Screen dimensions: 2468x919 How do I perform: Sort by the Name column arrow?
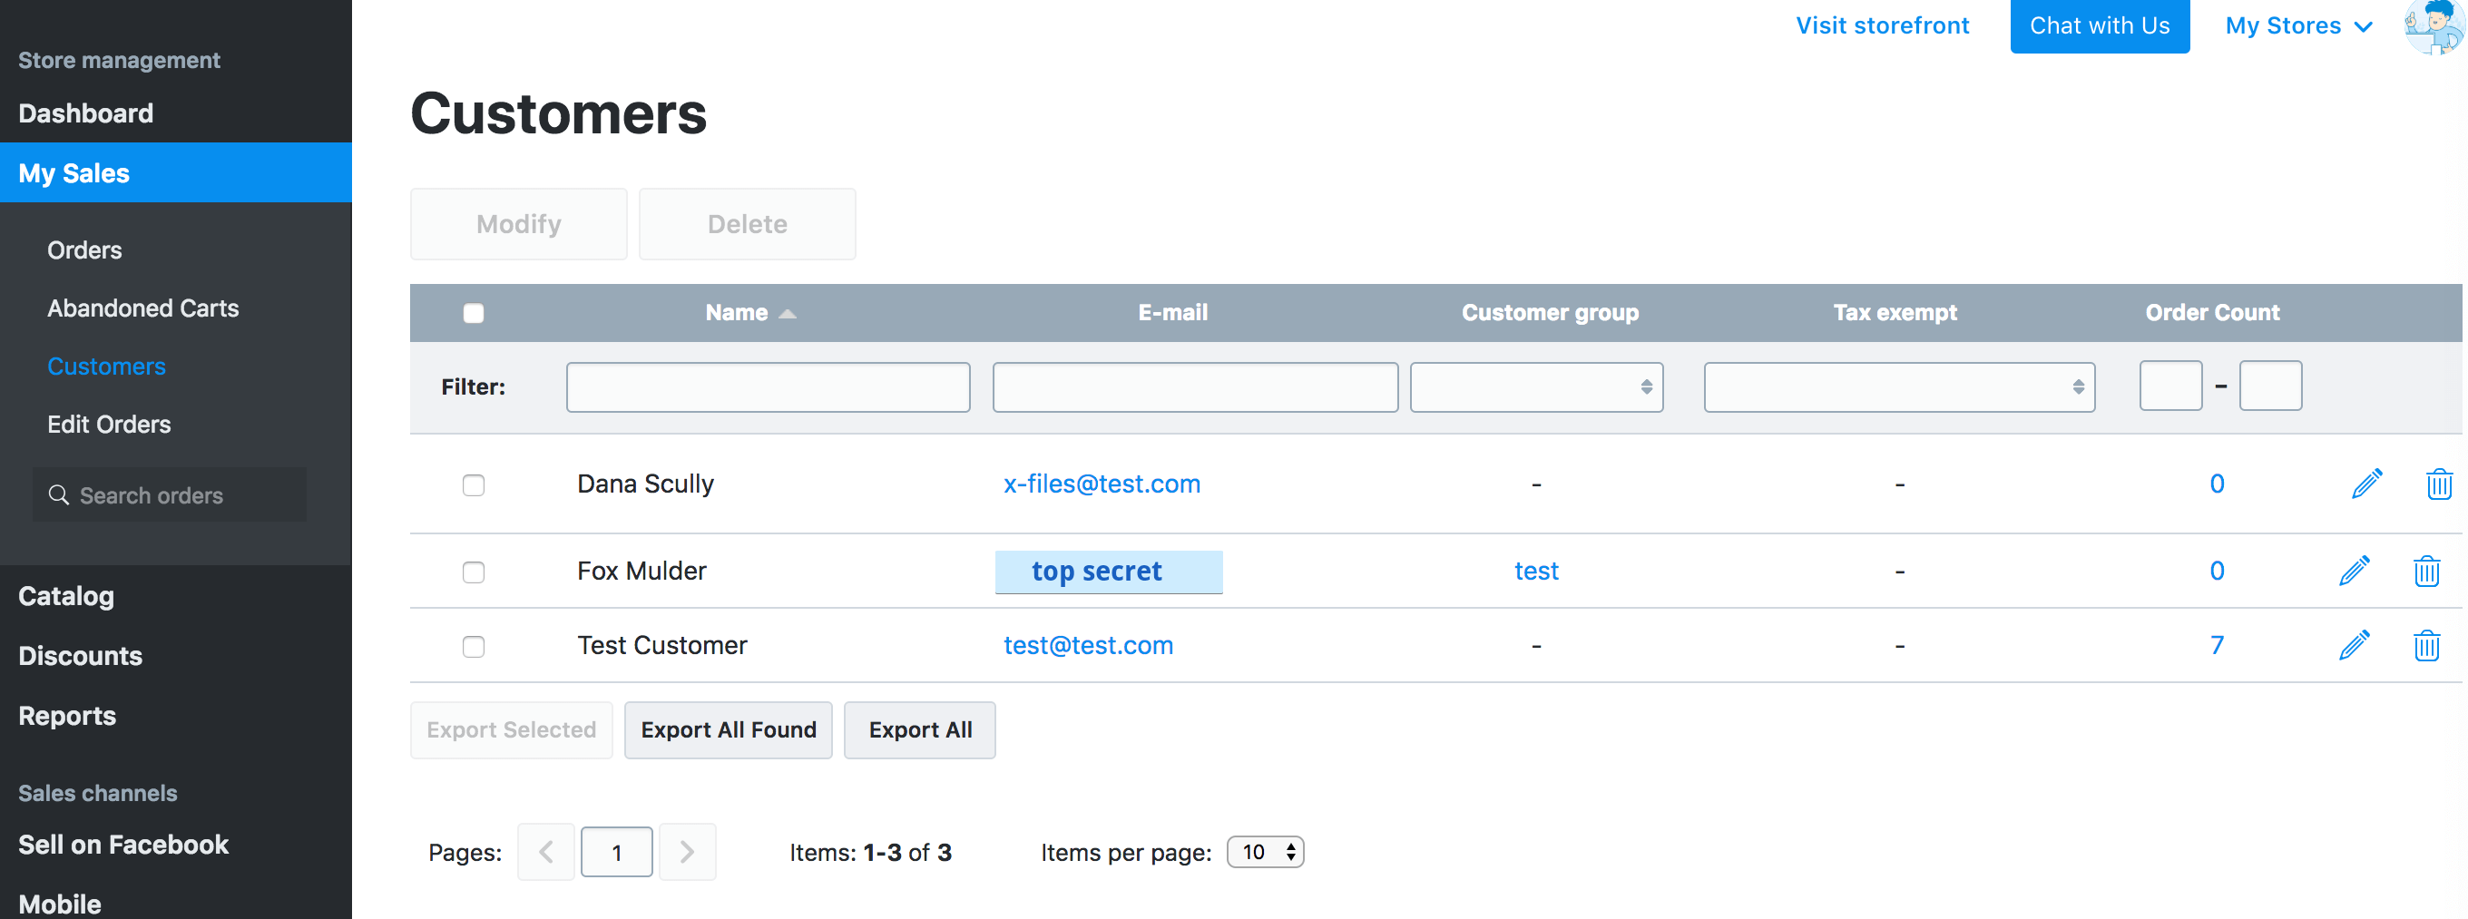[788, 313]
